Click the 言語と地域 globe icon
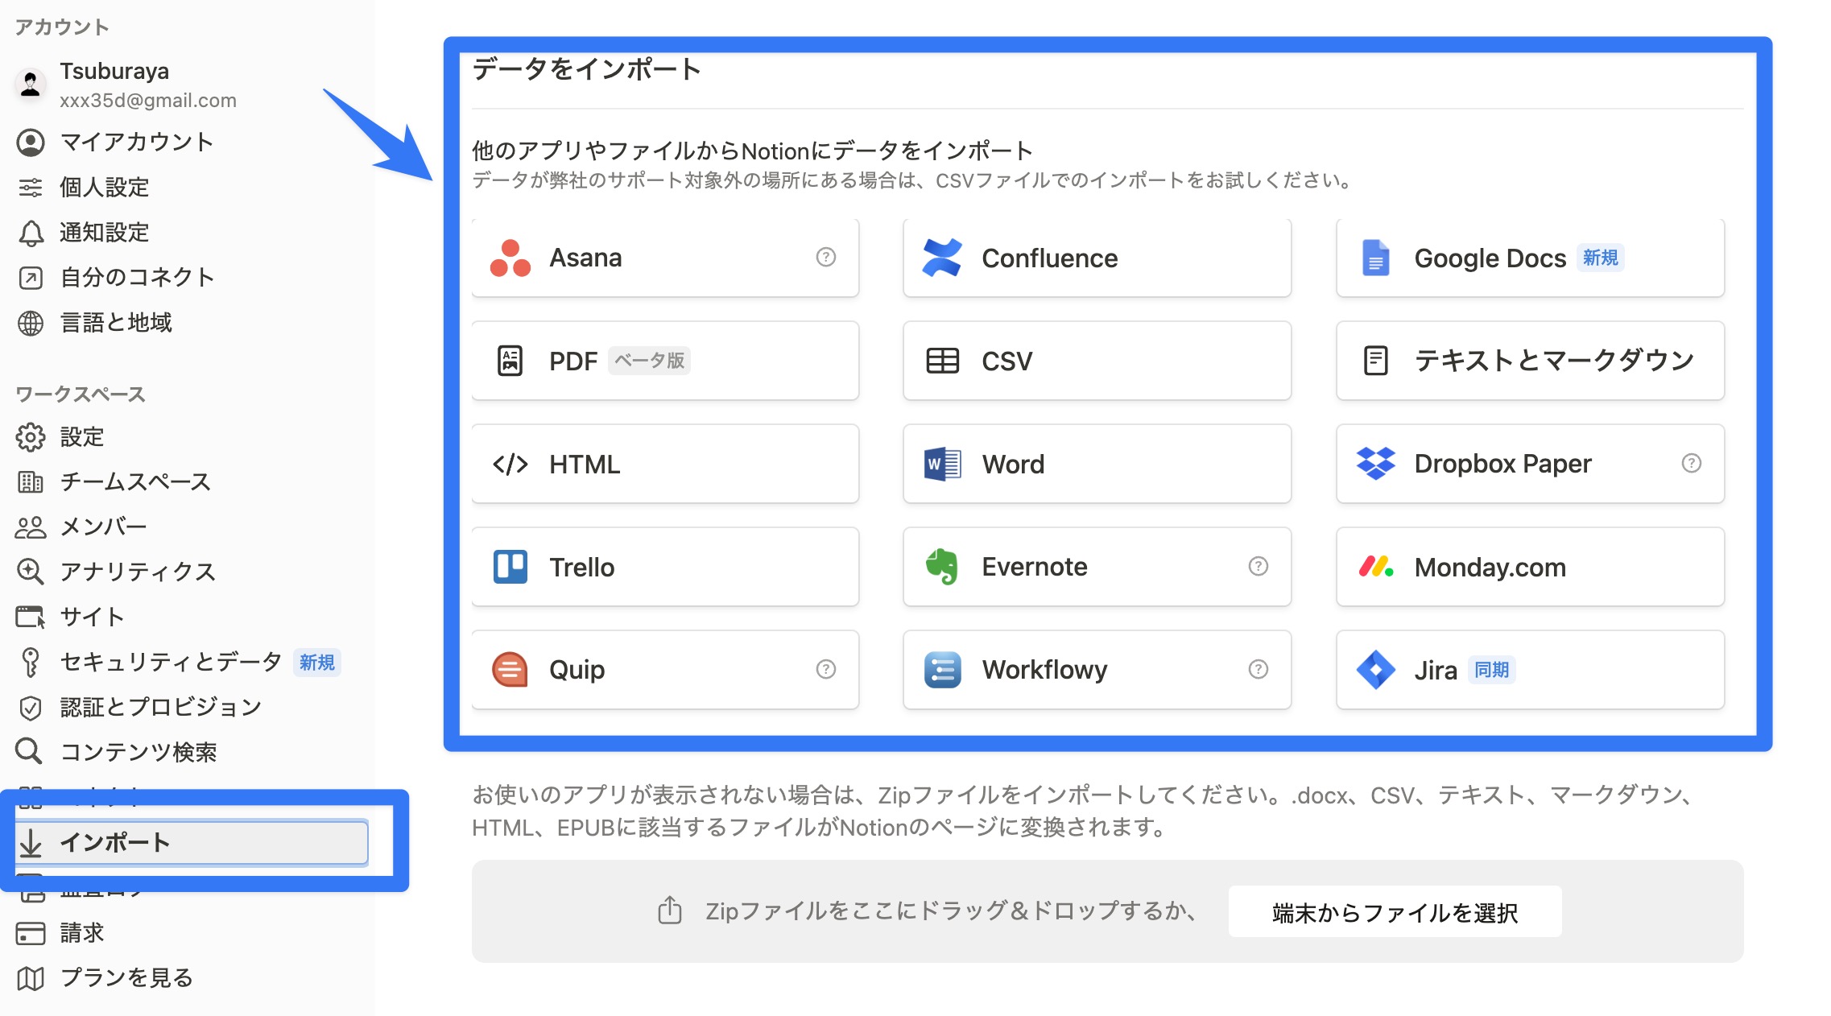1831x1016 pixels. click(x=31, y=323)
